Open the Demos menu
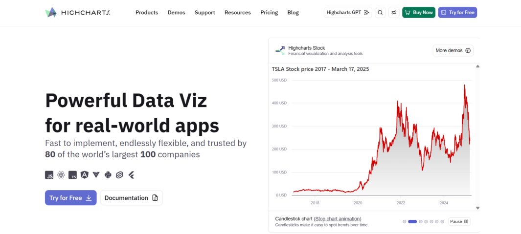Screen dimensions: 521x234 point(177,13)
